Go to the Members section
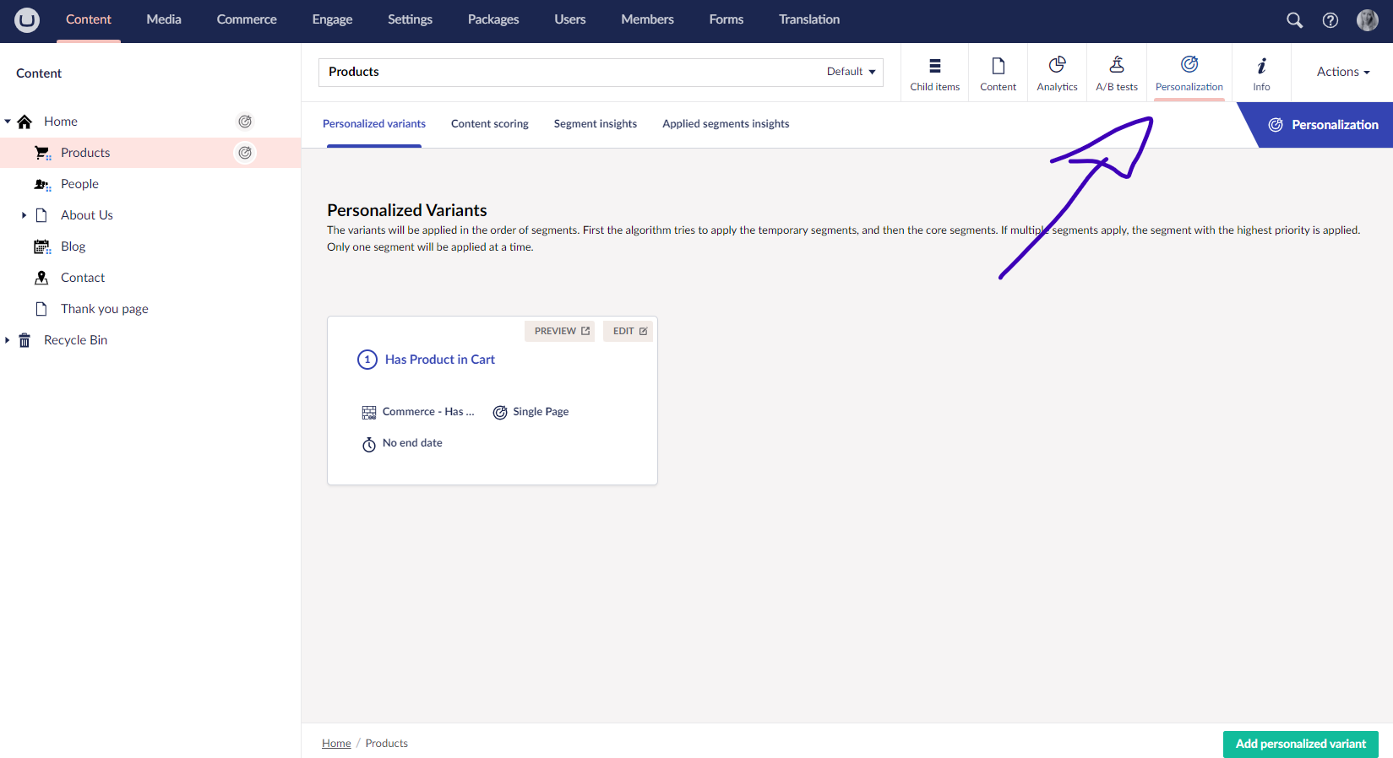 coord(648,19)
